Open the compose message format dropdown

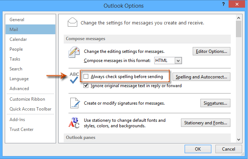click(x=178, y=61)
